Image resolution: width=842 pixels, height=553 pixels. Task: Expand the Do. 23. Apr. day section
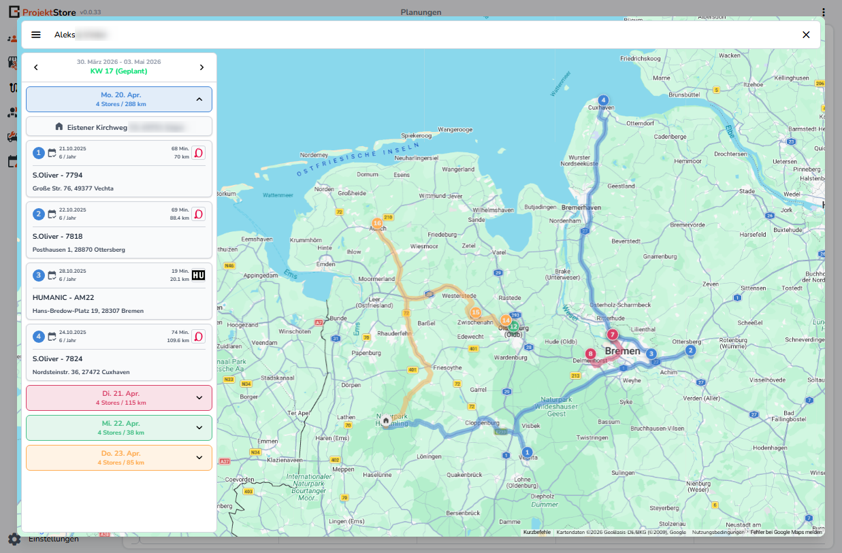point(199,458)
